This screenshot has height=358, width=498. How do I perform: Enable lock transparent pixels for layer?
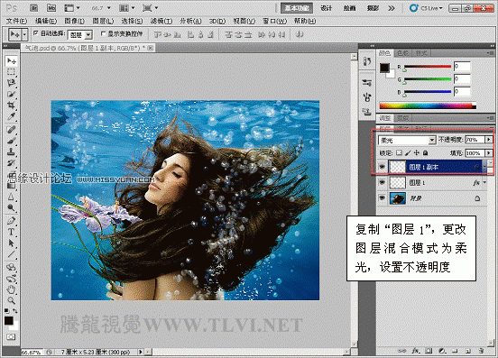(x=399, y=153)
